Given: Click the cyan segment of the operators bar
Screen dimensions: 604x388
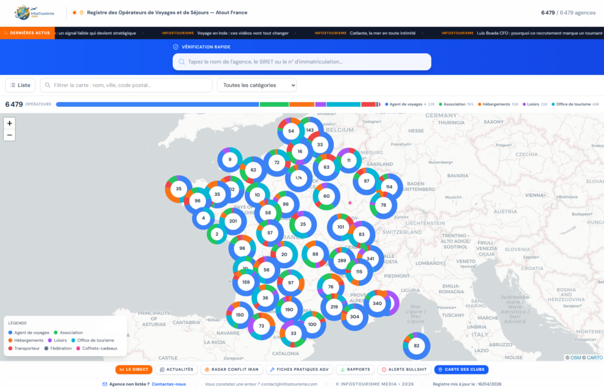Looking at the screenshot, I should pyautogui.click(x=344, y=105).
